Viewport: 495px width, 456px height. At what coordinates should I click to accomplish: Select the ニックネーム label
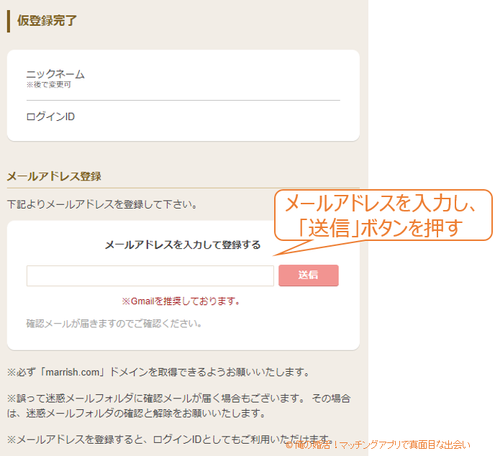55,74
